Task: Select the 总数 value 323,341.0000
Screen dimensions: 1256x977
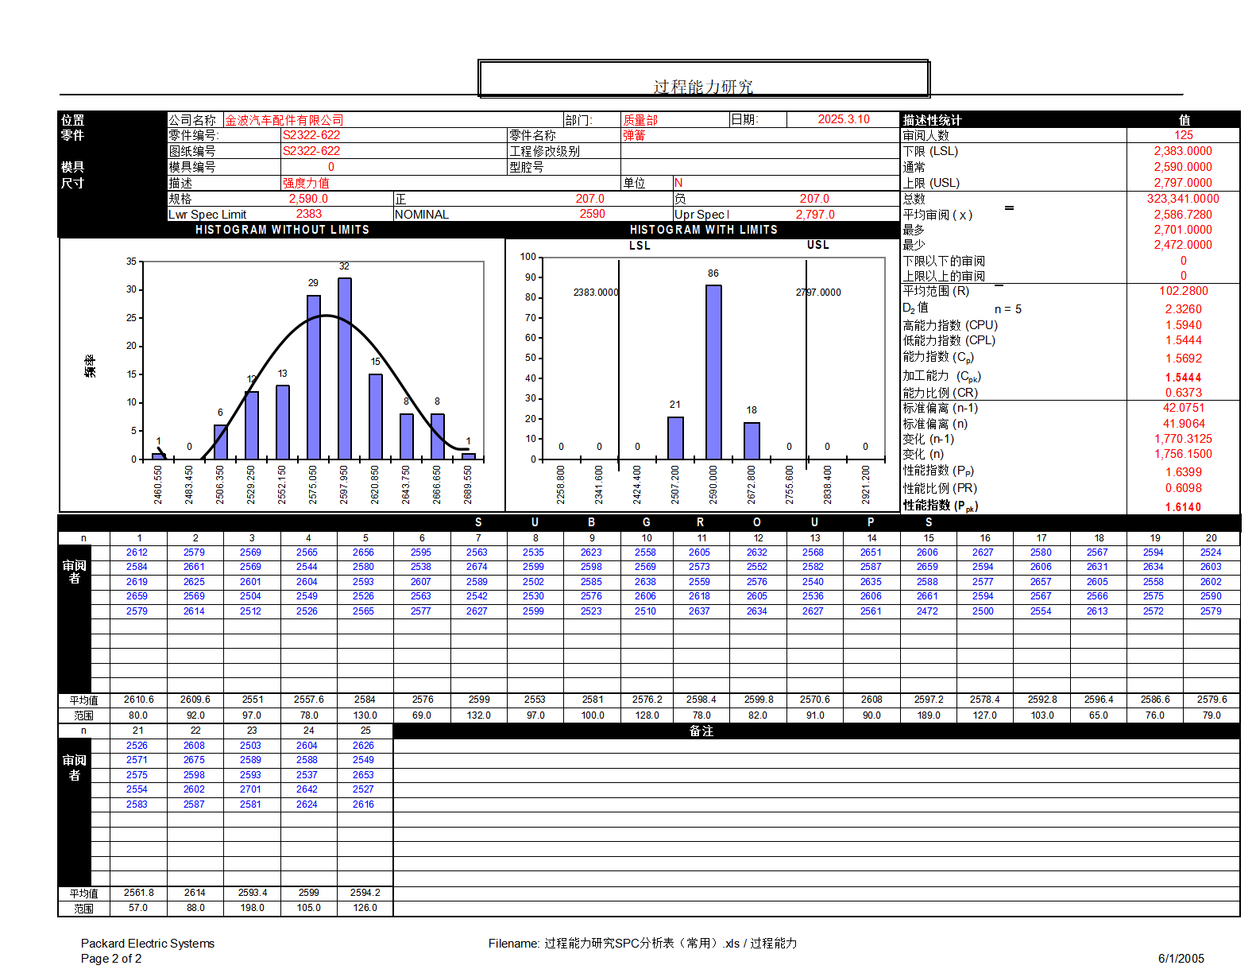Action: (1182, 199)
